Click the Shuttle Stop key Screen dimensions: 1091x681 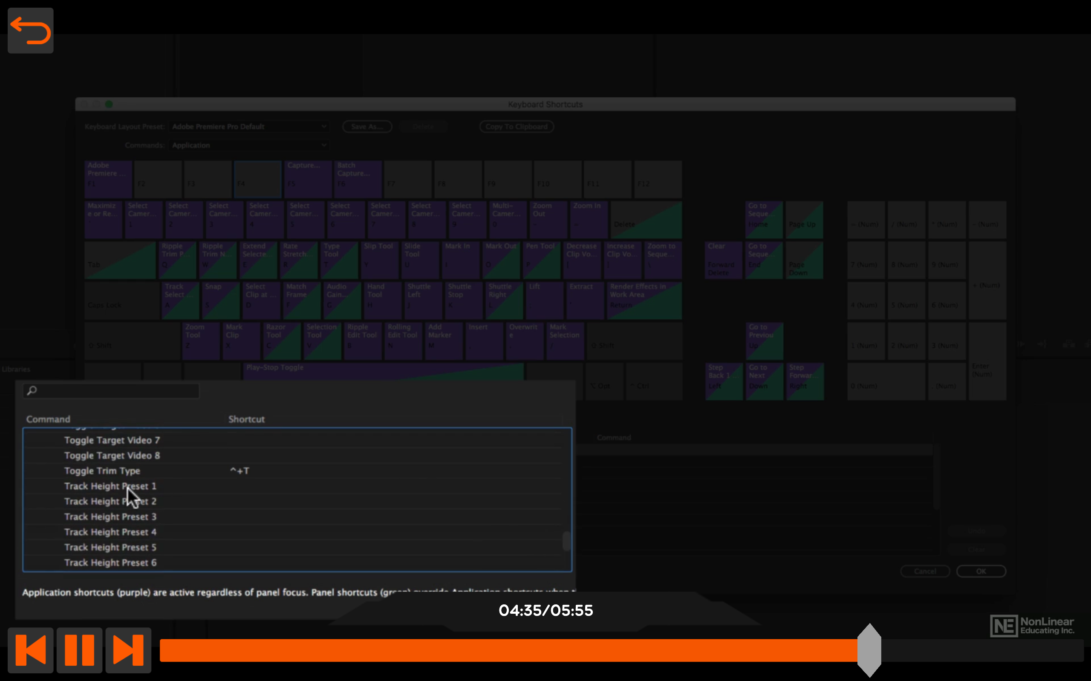[x=464, y=300]
